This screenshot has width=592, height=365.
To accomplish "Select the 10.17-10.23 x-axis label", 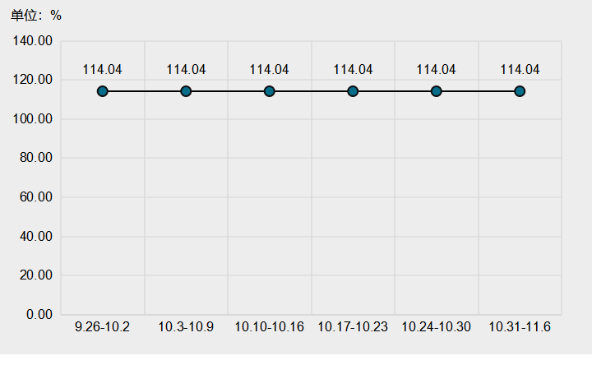I will tap(353, 327).
